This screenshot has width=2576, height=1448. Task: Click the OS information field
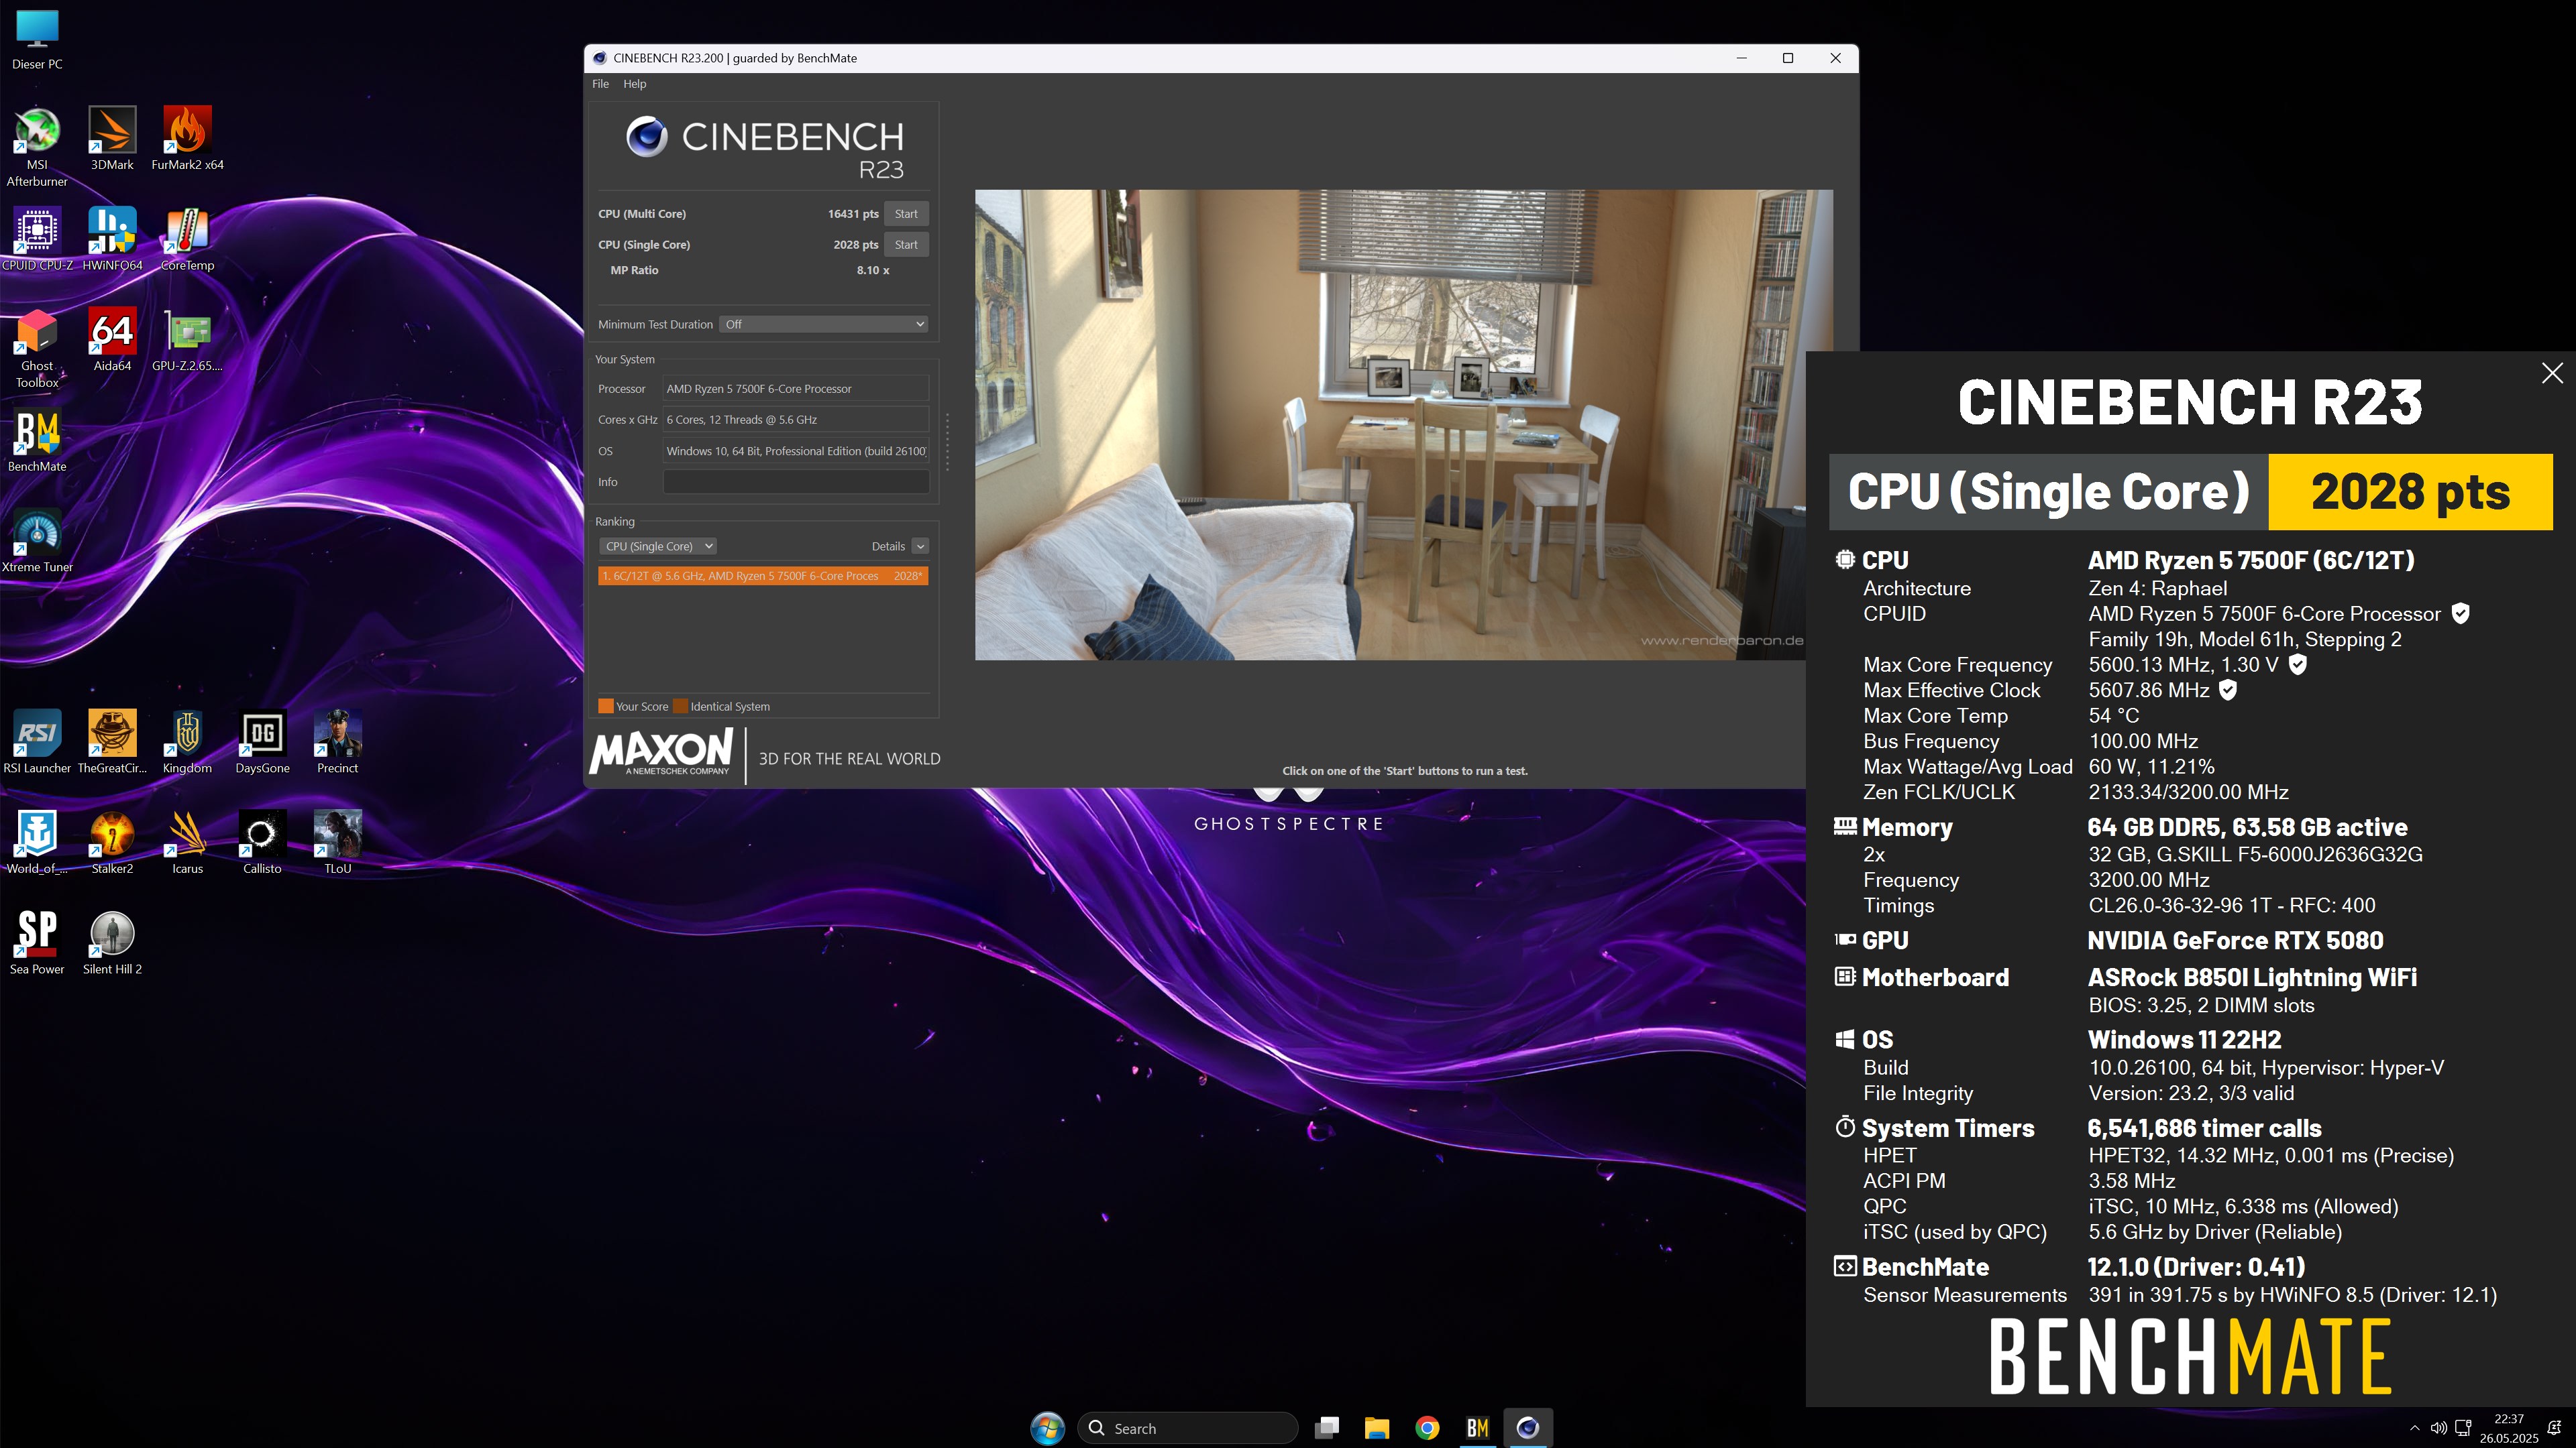click(796, 450)
